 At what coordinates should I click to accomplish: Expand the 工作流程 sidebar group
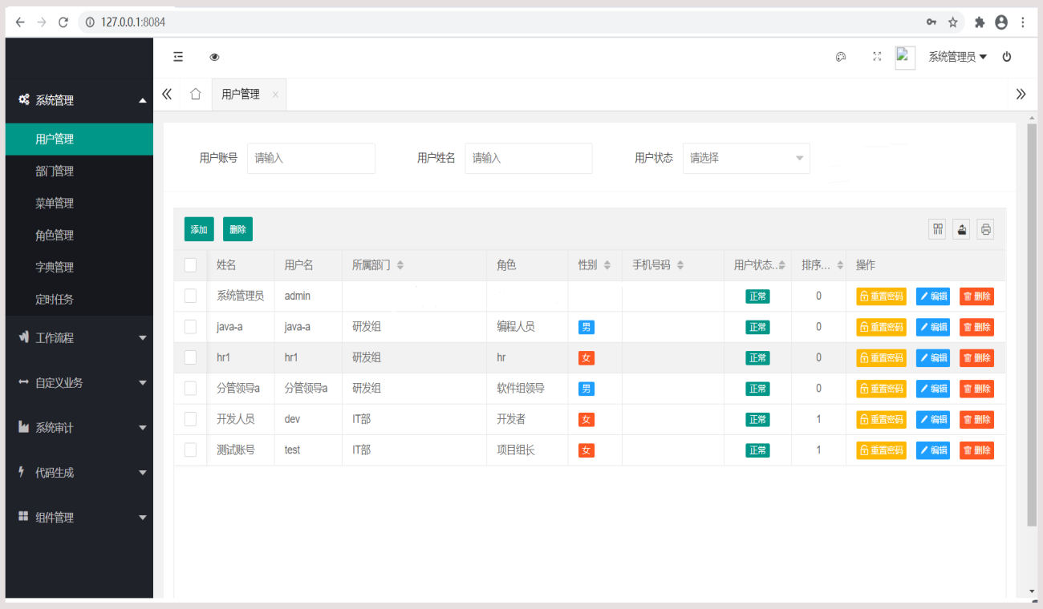tap(79, 337)
